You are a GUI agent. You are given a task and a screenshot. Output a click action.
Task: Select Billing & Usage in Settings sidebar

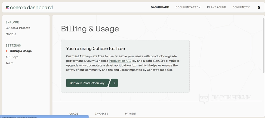(21, 51)
